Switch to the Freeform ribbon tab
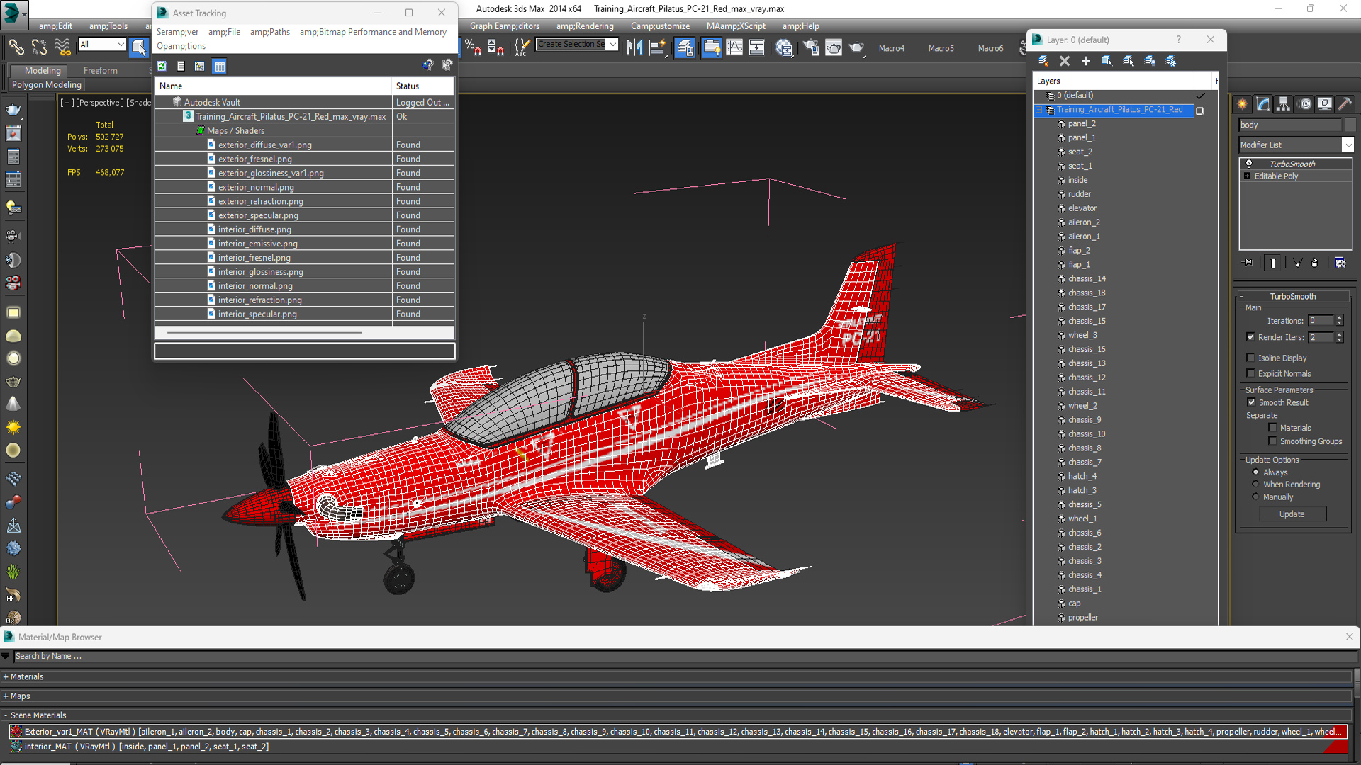The image size is (1361, 765). 100,71
